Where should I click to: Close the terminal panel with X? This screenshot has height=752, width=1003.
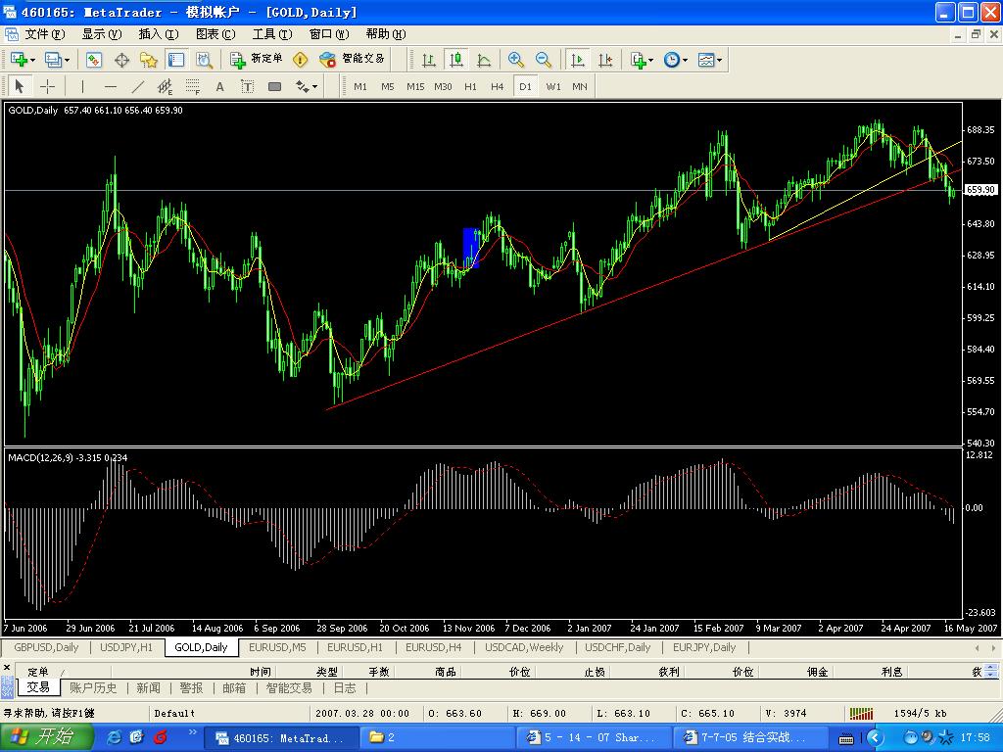(x=7, y=668)
